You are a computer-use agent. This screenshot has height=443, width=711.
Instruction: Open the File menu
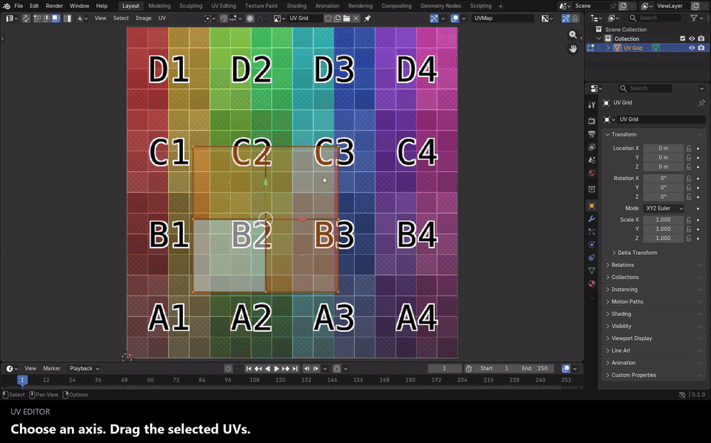tap(19, 6)
